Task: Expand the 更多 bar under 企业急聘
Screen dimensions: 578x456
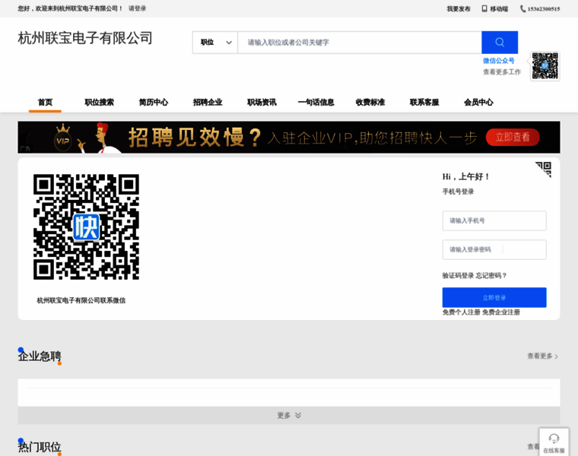Action: click(x=289, y=416)
